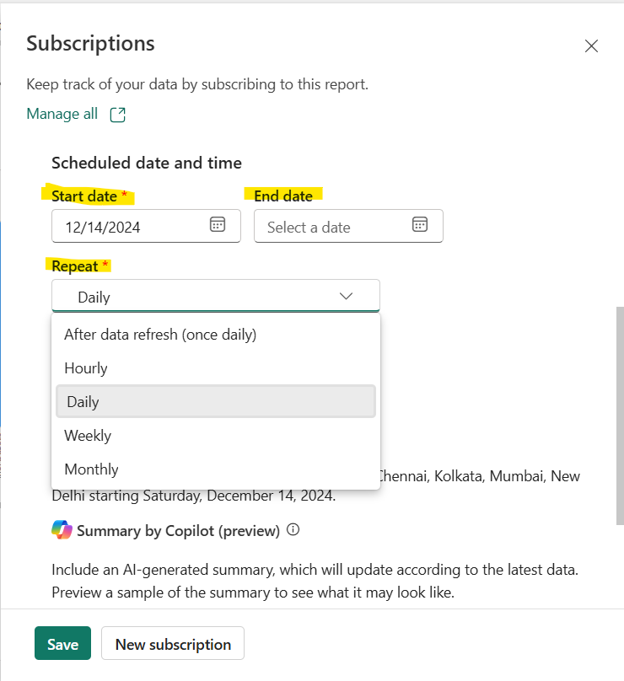Close the Subscriptions dialog

tap(591, 46)
